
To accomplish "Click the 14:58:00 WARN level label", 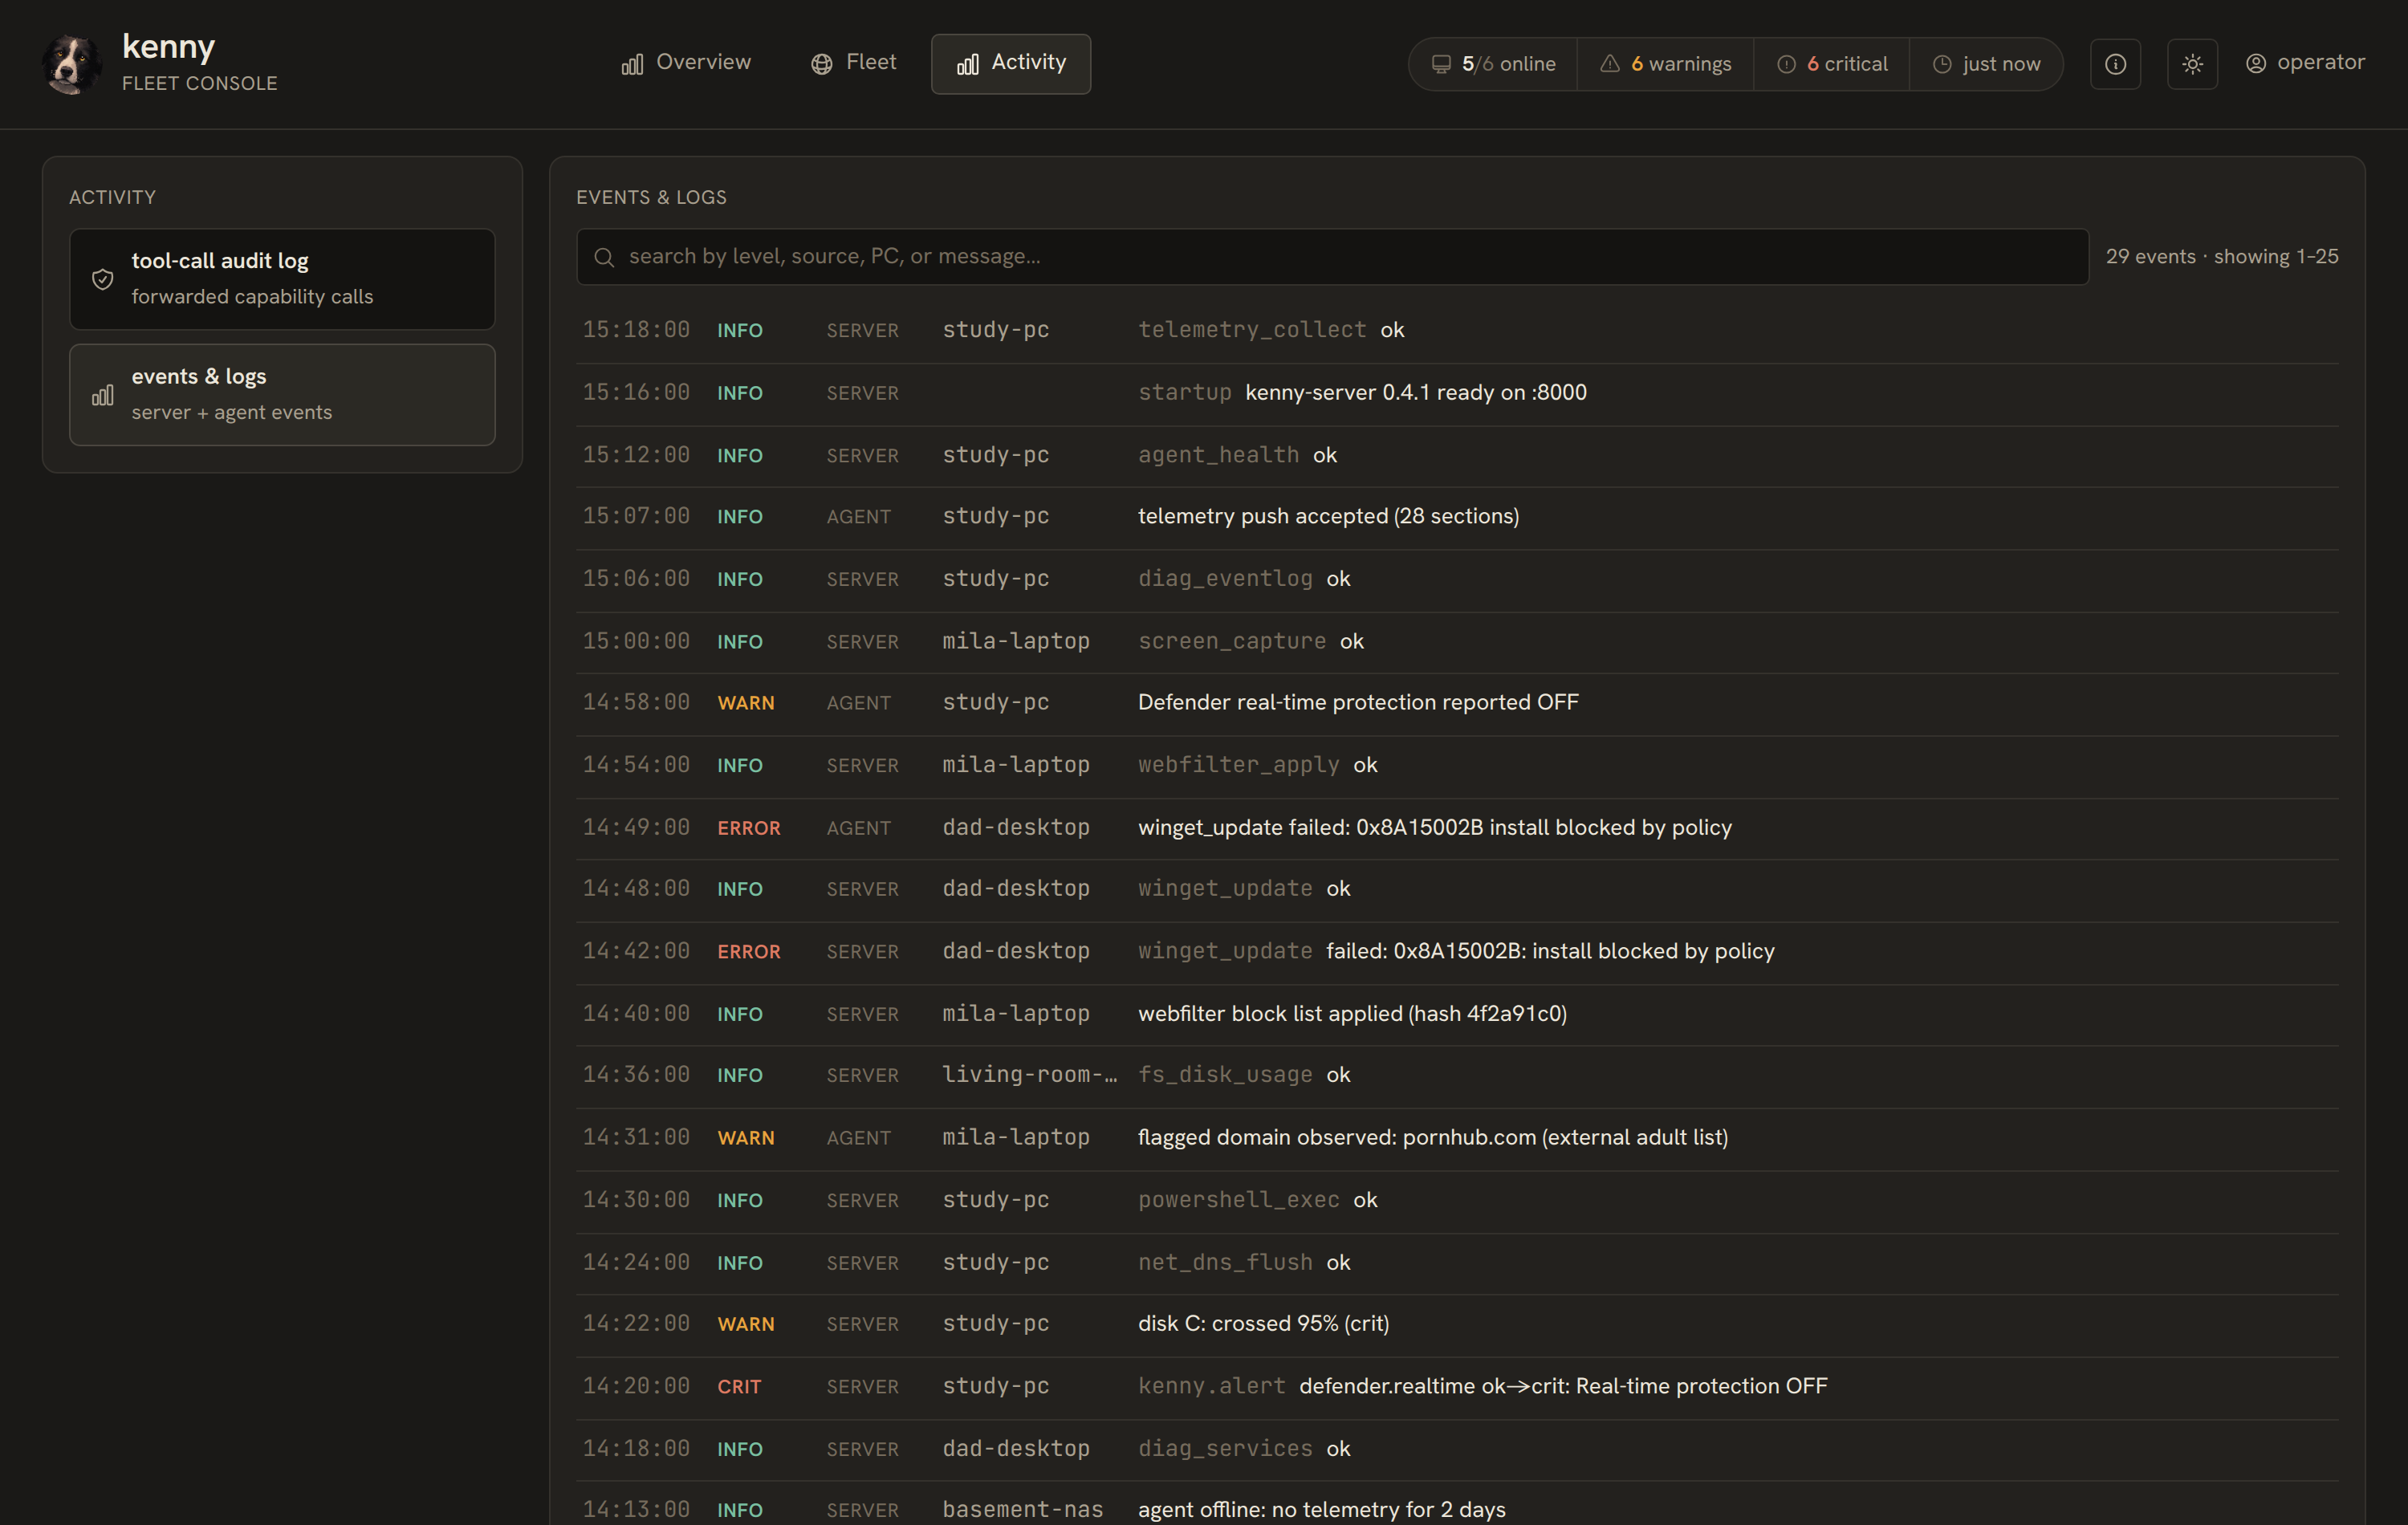I will (x=746, y=703).
